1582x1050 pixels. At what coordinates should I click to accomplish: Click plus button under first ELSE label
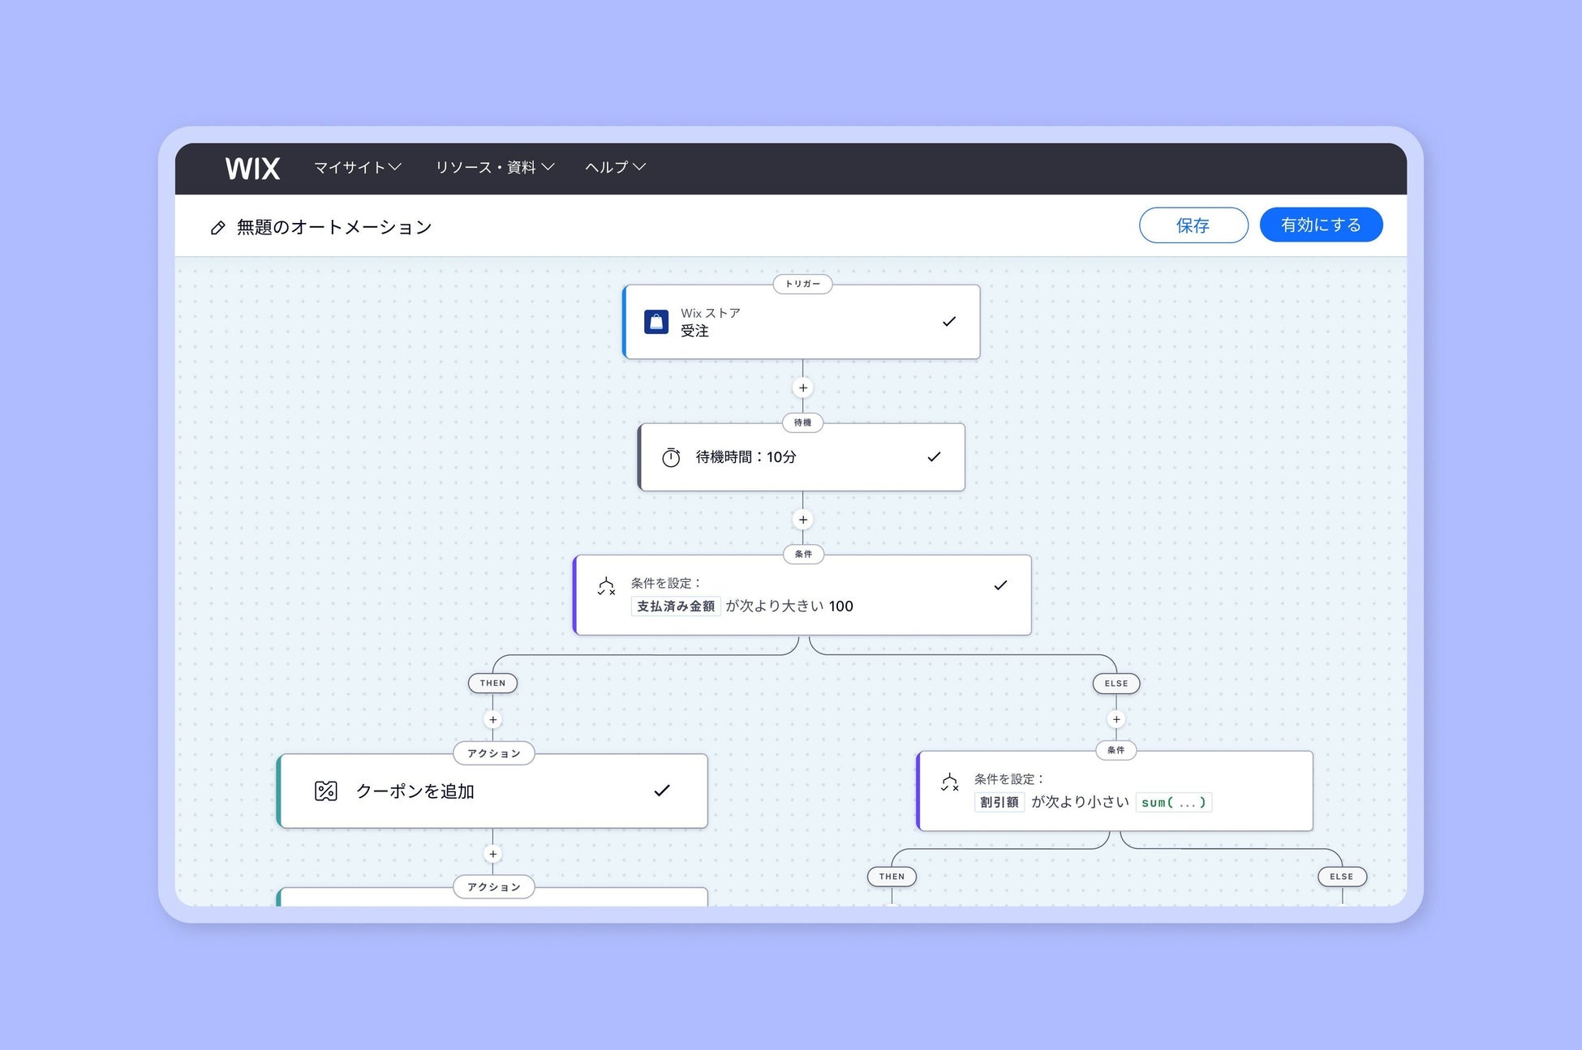(1116, 719)
